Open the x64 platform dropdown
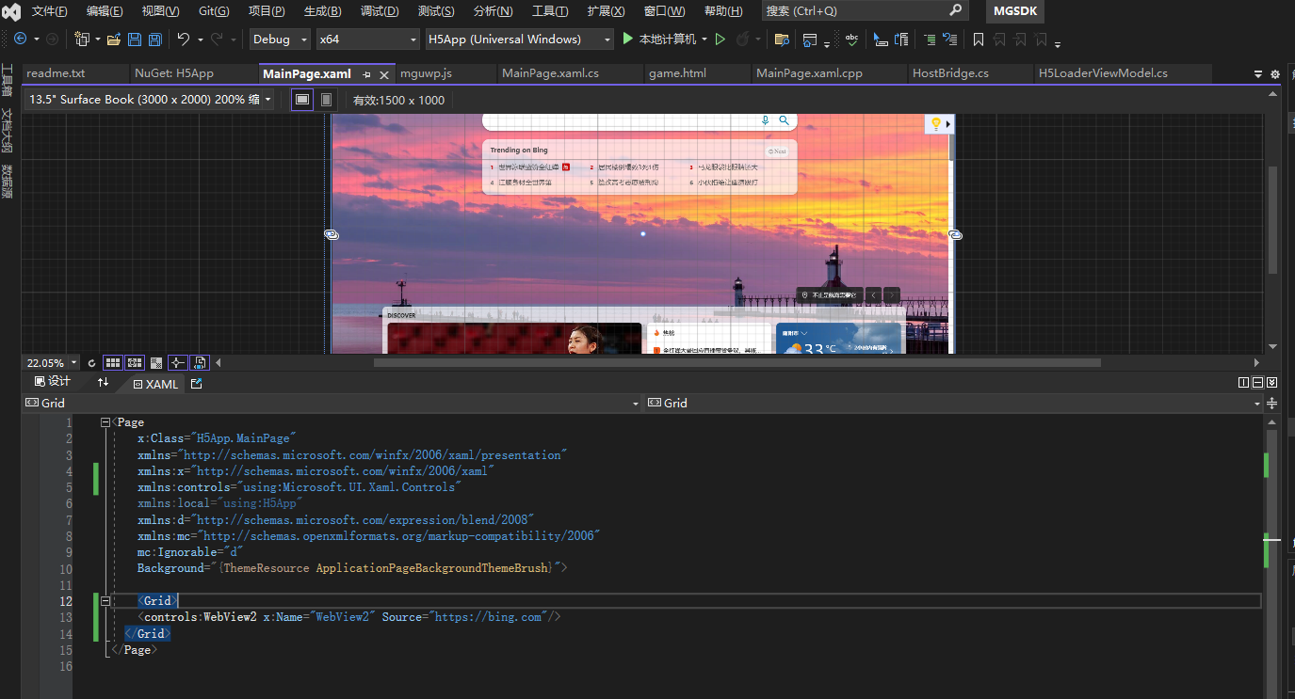 (367, 40)
